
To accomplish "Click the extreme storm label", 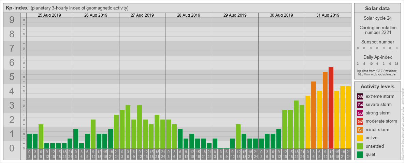I will click(x=380, y=96).
